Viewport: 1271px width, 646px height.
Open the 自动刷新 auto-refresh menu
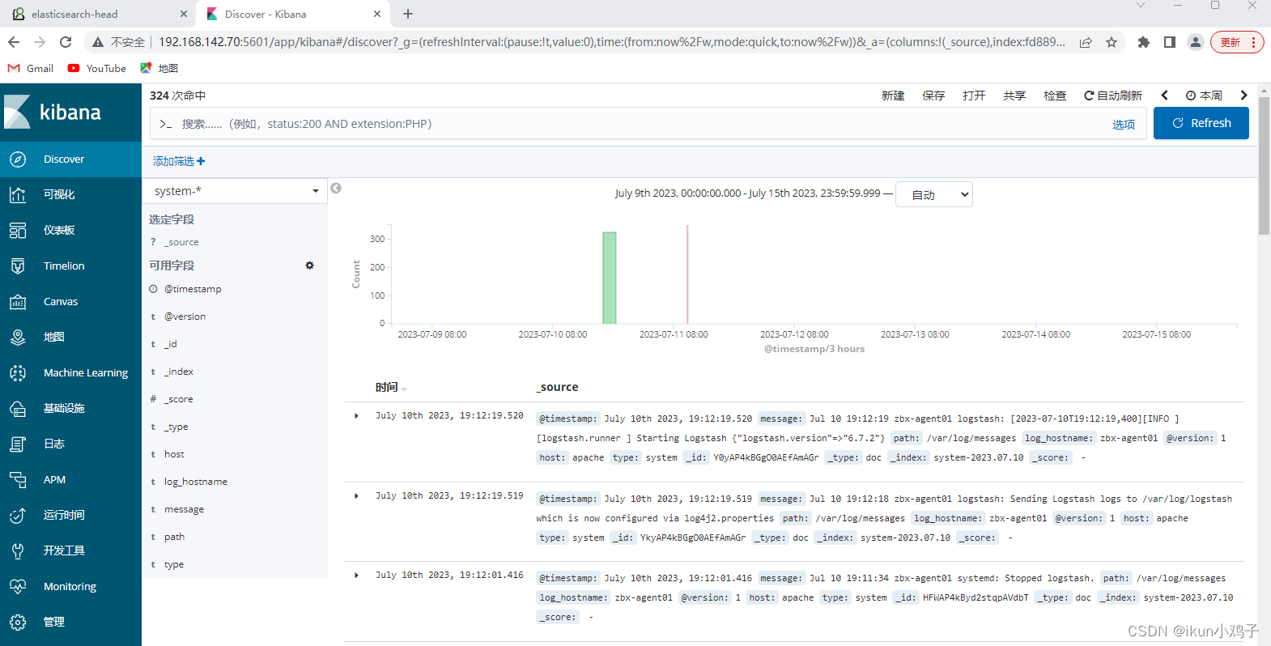pos(1113,96)
